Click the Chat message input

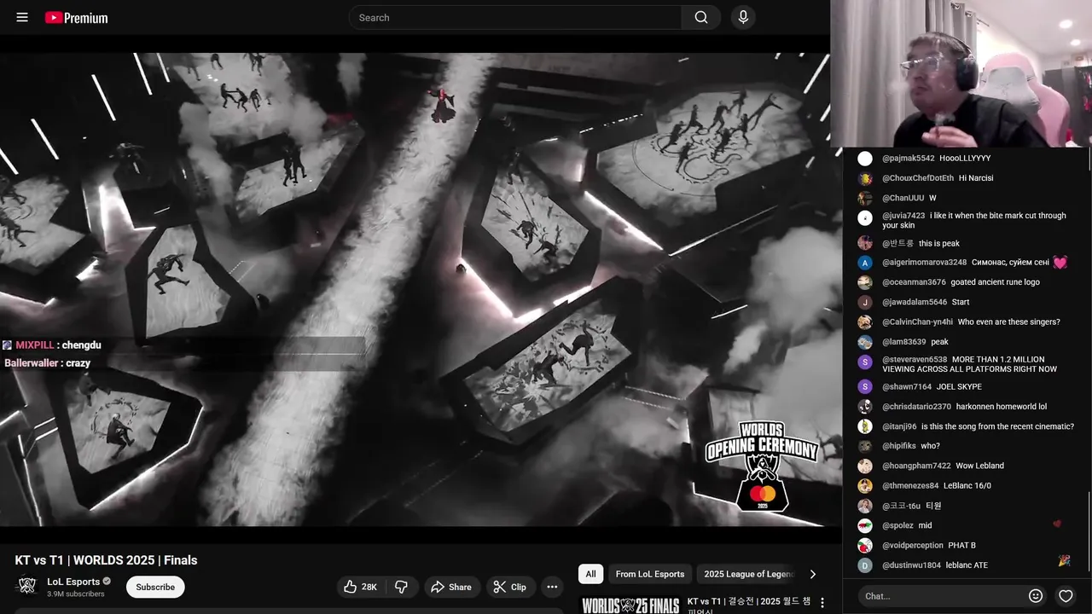[x=942, y=596]
